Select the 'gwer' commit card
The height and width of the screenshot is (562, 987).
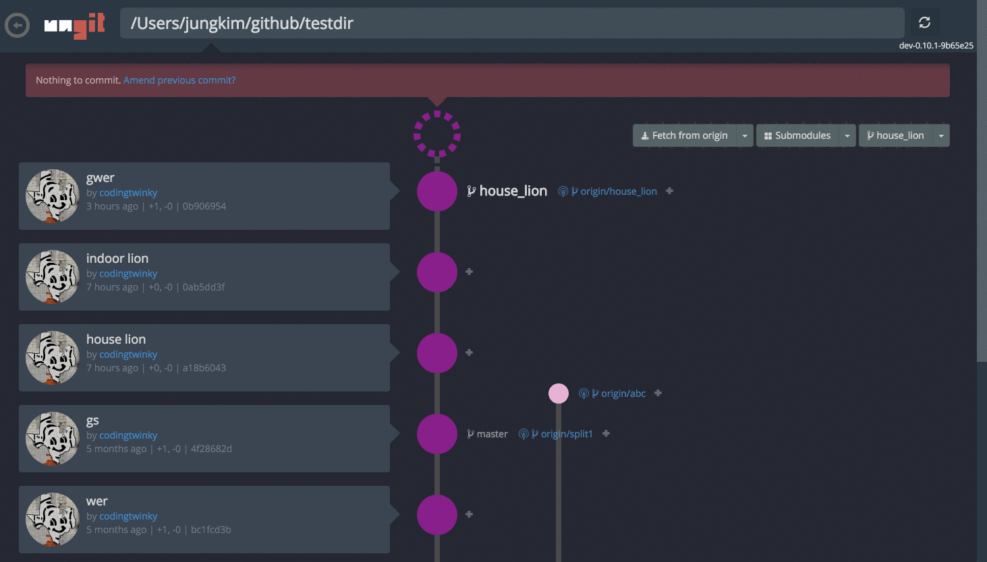[204, 196]
